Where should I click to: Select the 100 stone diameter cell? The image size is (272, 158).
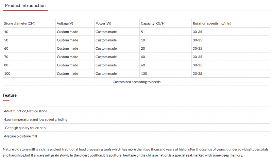pos(7,74)
